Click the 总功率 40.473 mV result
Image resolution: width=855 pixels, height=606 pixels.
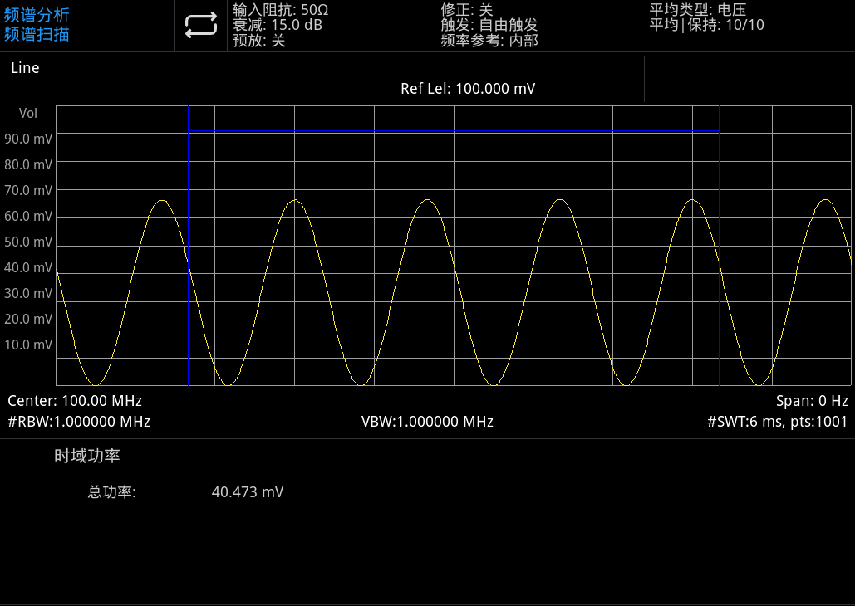tap(247, 492)
